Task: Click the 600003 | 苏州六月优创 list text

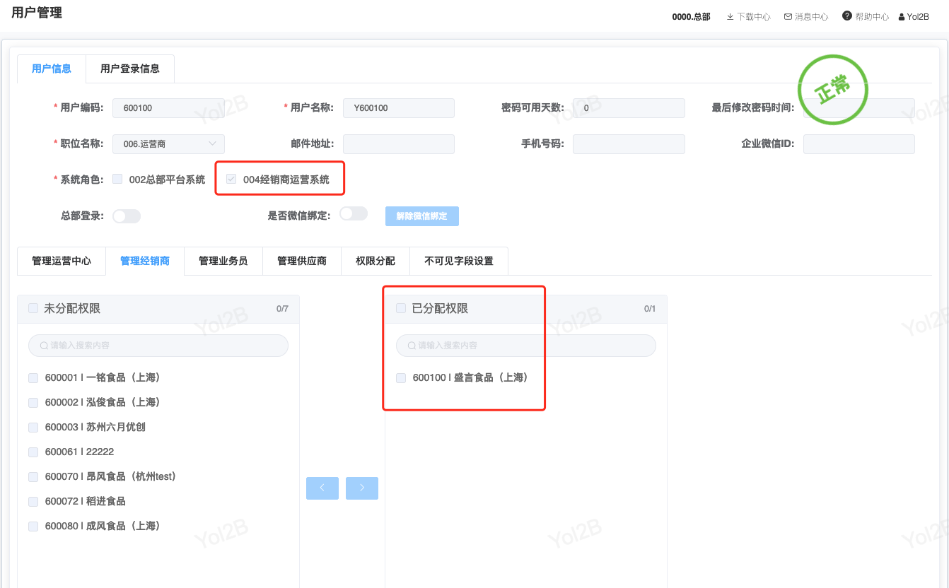Action: tap(95, 428)
